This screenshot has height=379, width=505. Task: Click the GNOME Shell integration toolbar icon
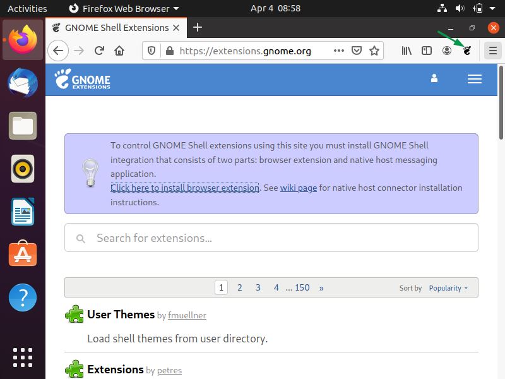click(466, 51)
